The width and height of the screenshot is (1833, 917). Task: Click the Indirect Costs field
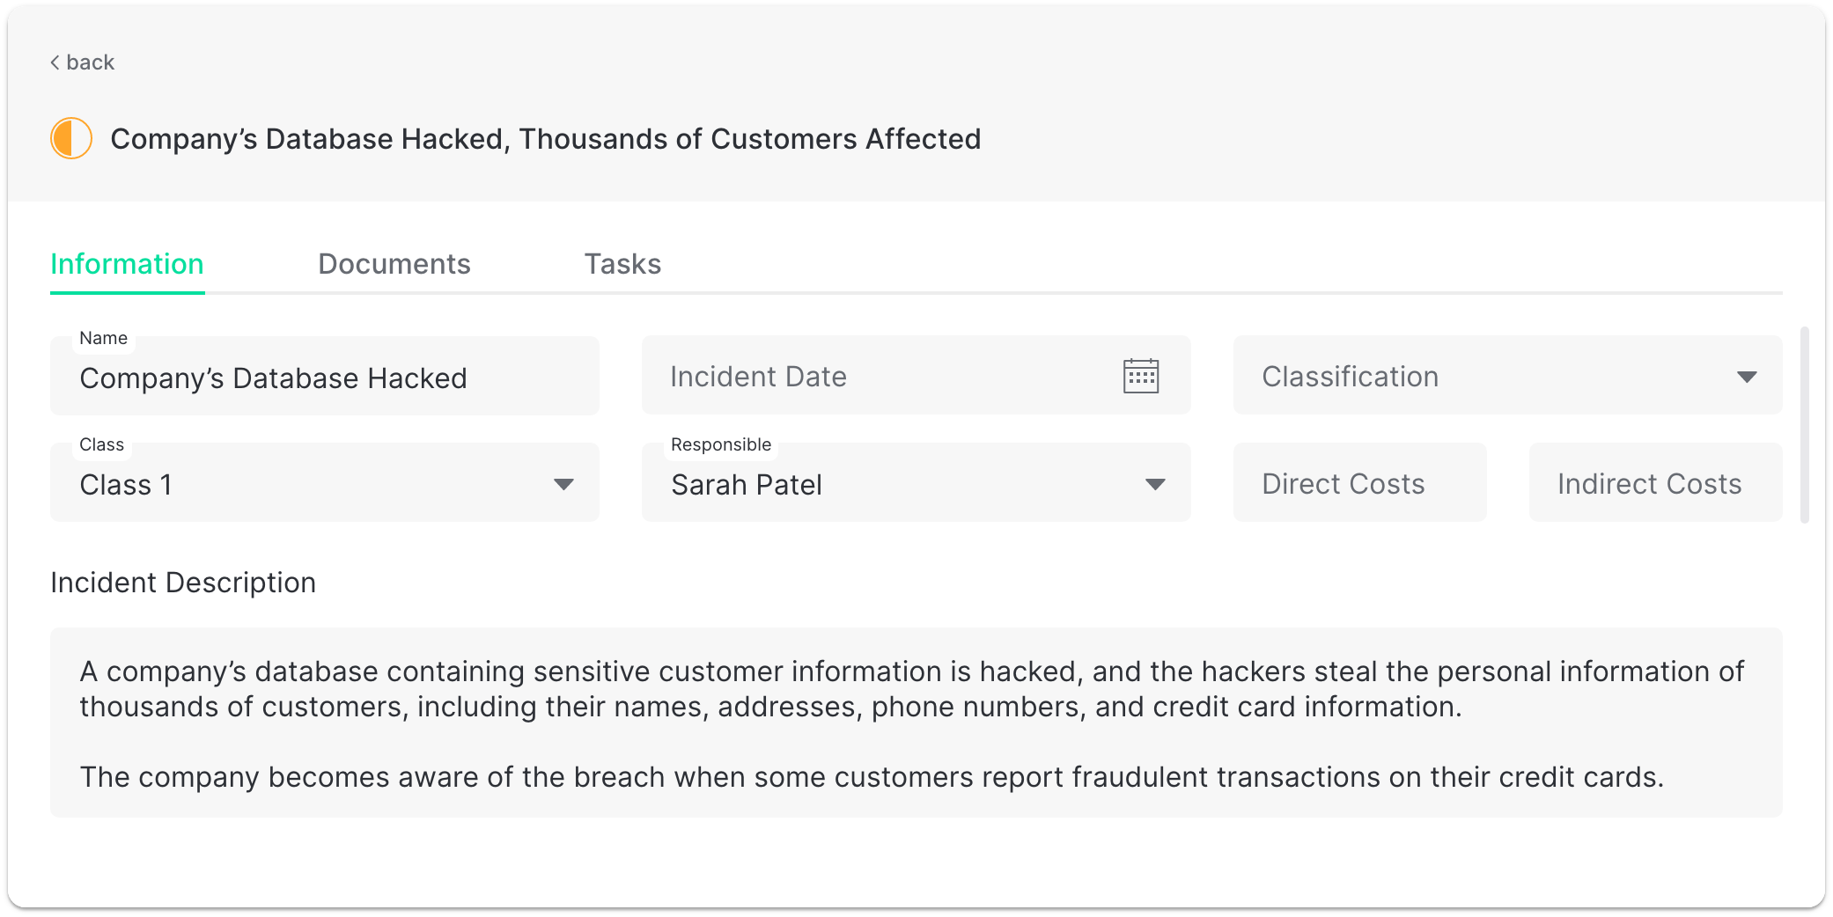point(1654,483)
